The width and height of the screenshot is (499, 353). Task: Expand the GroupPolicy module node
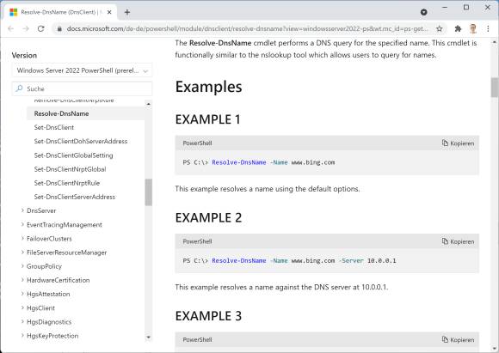pos(22,266)
